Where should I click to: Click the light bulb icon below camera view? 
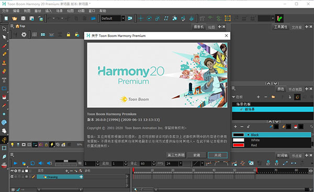point(13,144)
